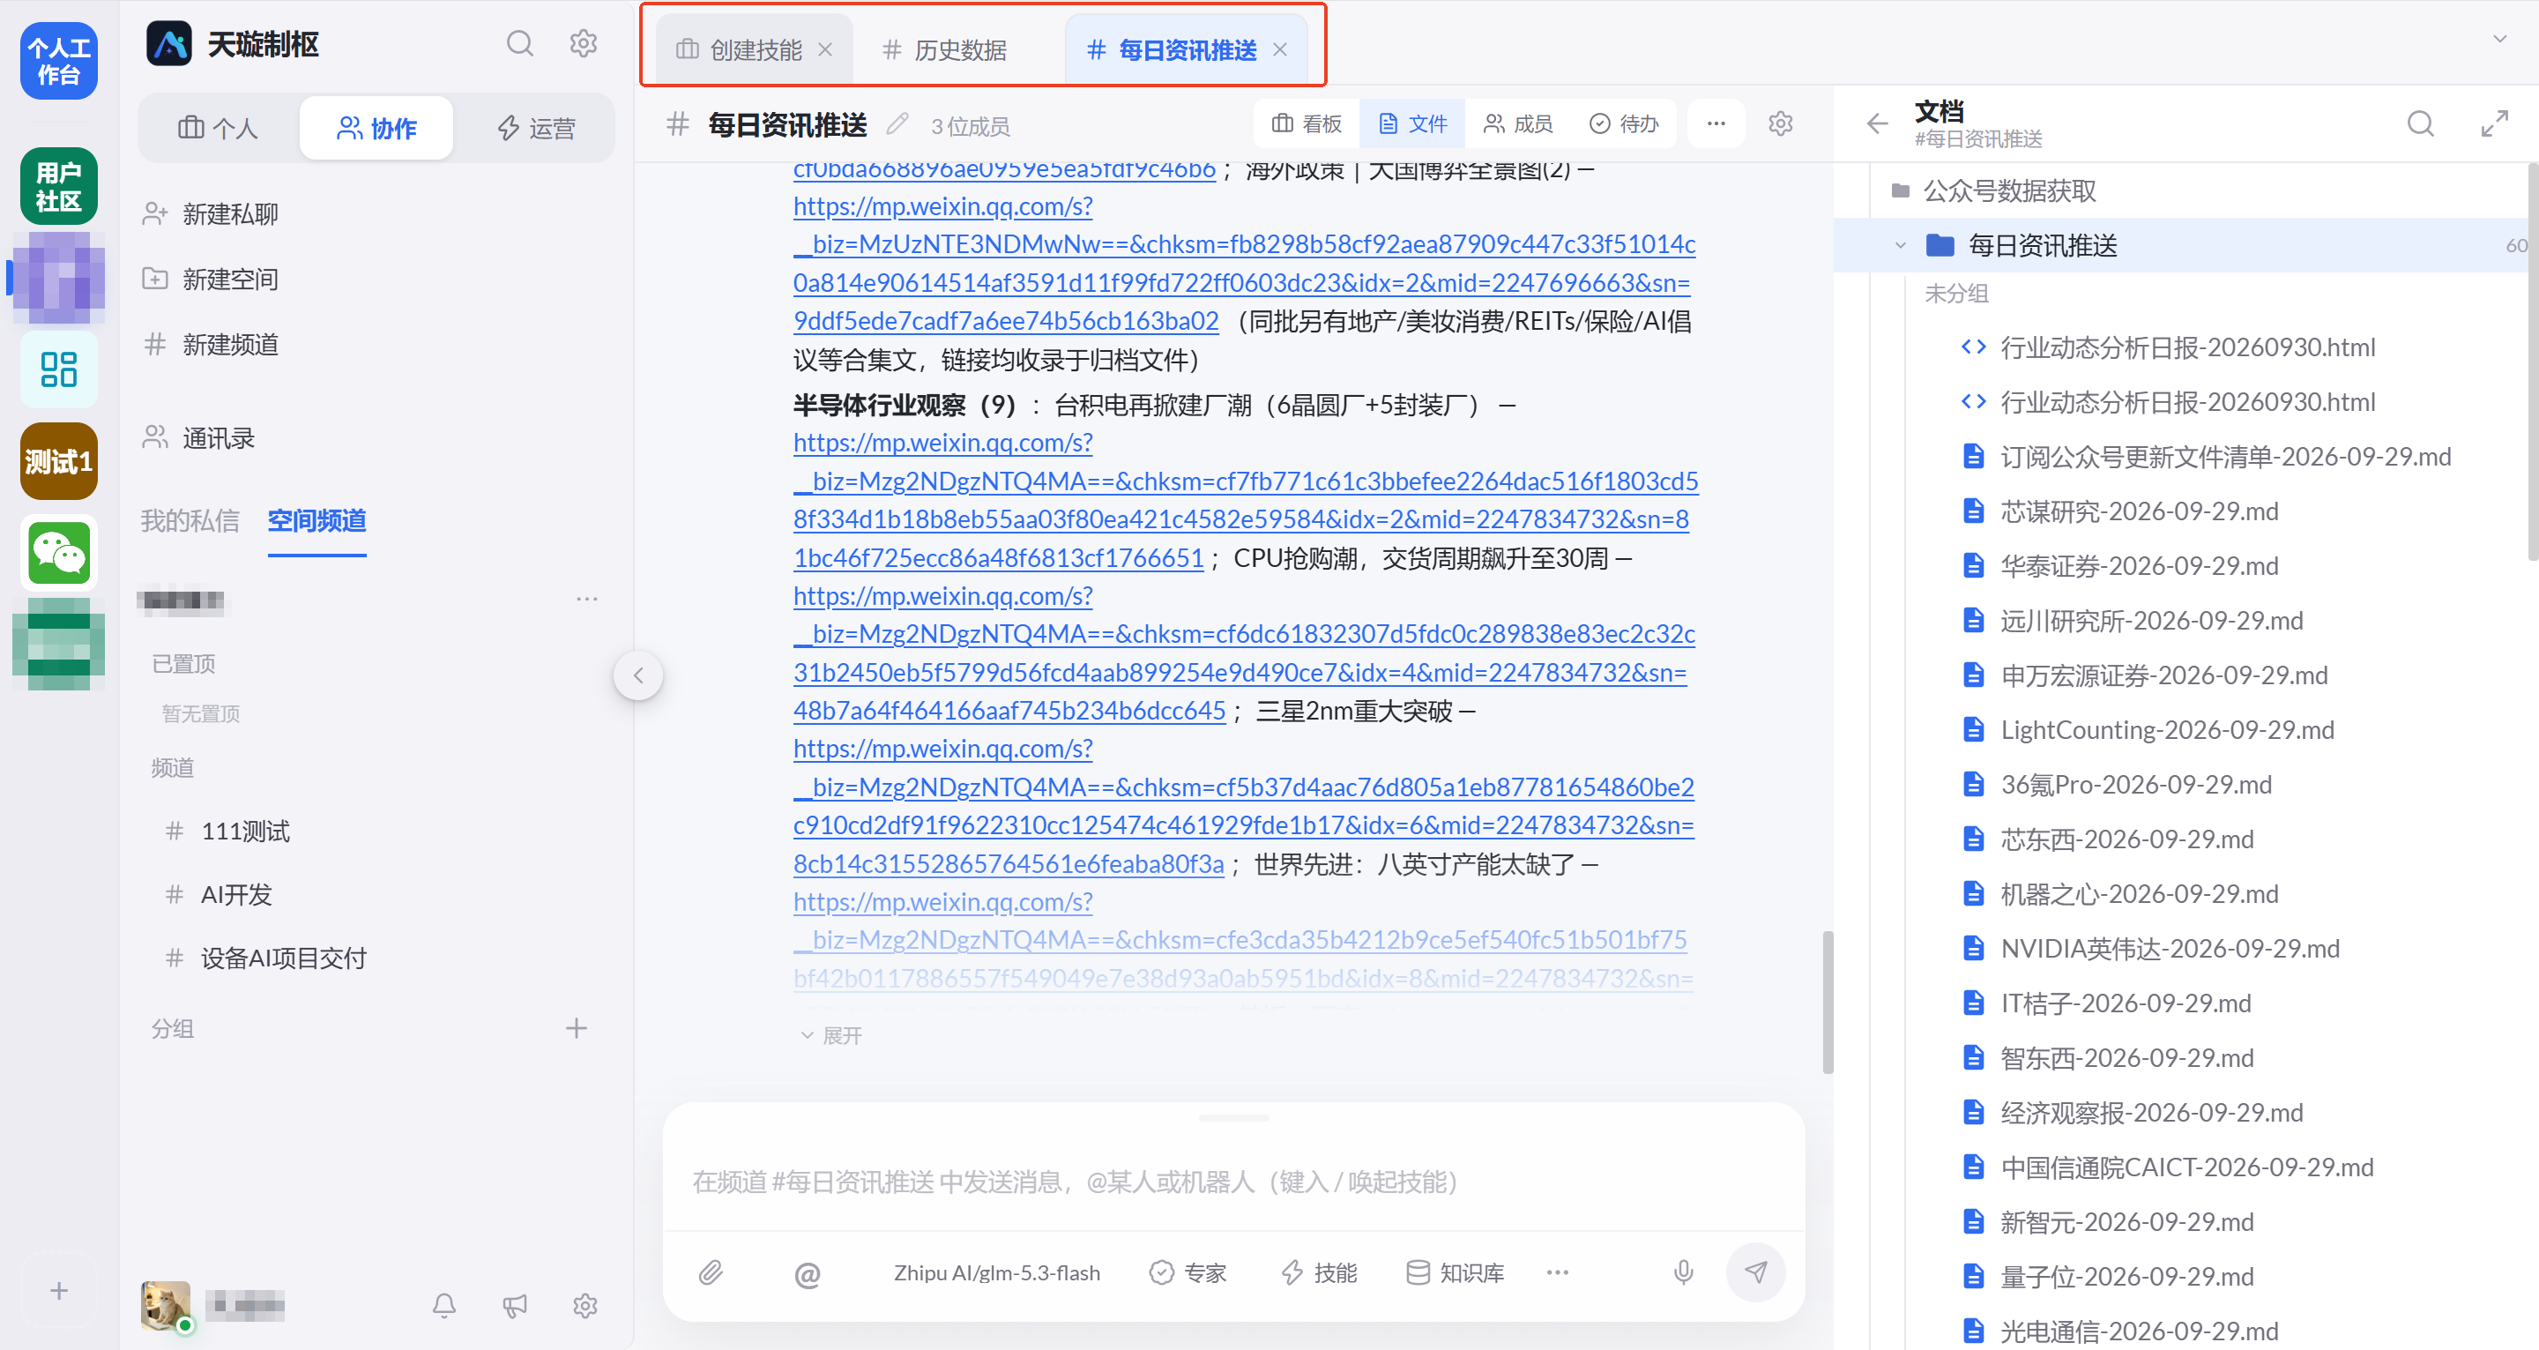Open the search icon beside 天璇制枢
The image size is (2539, 1350).
click(519, 43)
